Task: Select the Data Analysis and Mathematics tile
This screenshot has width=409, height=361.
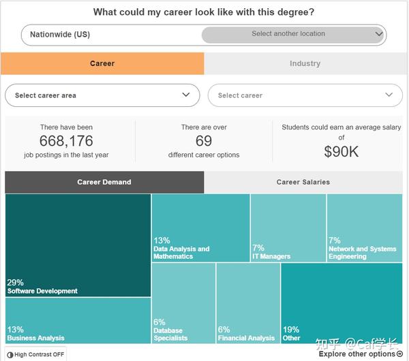Action: click(x=200, y=227)
